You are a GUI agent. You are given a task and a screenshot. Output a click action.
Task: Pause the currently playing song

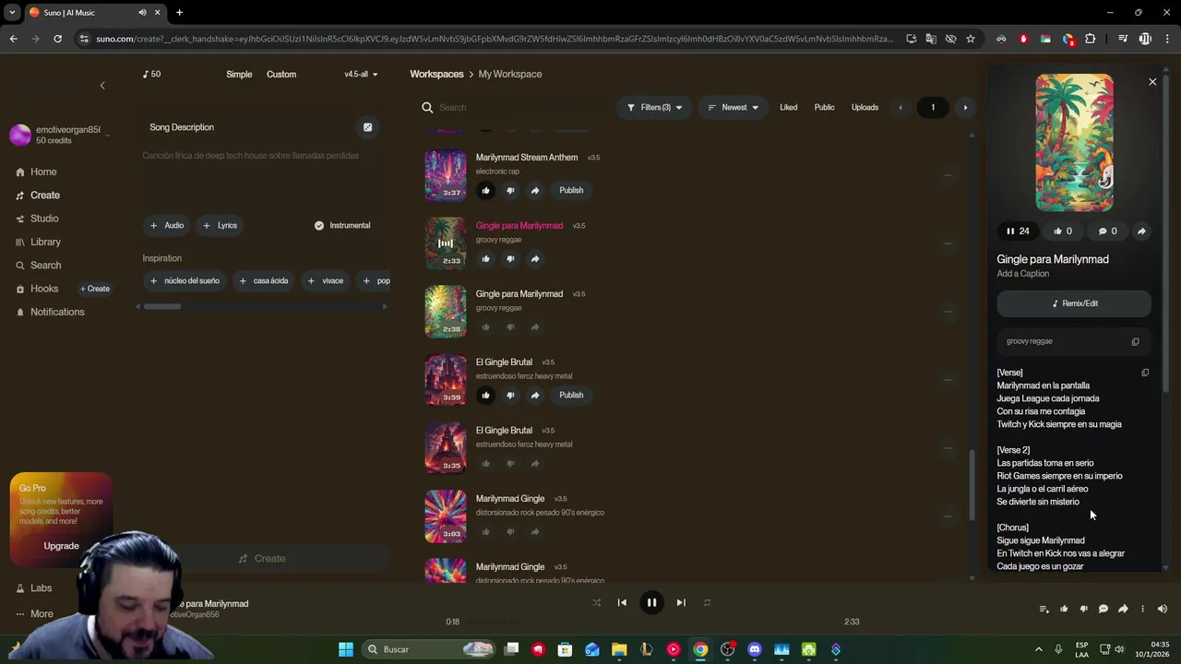tap(651, 602)
